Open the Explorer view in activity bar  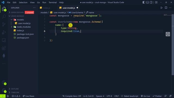[4, 9]
